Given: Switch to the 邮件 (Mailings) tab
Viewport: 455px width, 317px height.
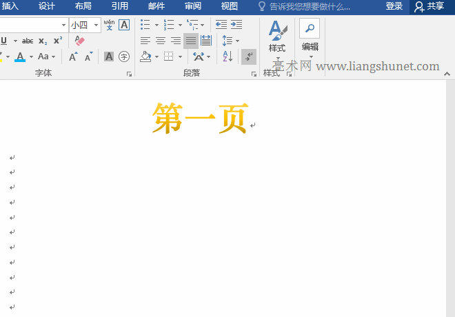Looking at the screenshot, I should 156,6.
